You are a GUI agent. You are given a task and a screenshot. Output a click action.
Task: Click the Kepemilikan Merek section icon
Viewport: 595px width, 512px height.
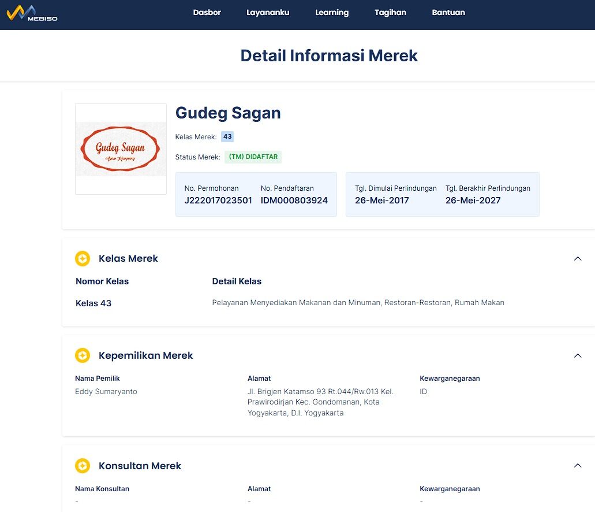(83, 355)
